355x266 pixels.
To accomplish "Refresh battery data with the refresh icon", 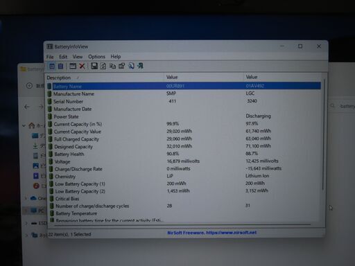I will point(103,66).
